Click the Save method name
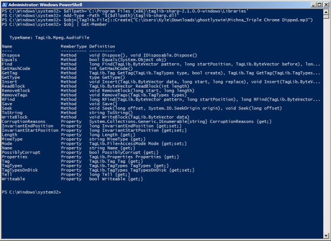331x241 pixels. 7,104
